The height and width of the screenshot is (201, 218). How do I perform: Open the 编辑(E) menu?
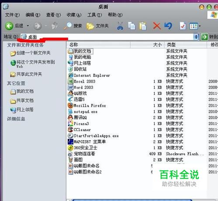pyautogui.click(x=33, y=15)
